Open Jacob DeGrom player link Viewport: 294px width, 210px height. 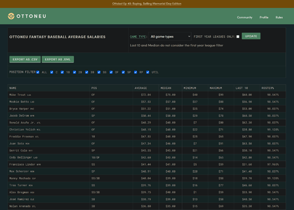point(19,116)
